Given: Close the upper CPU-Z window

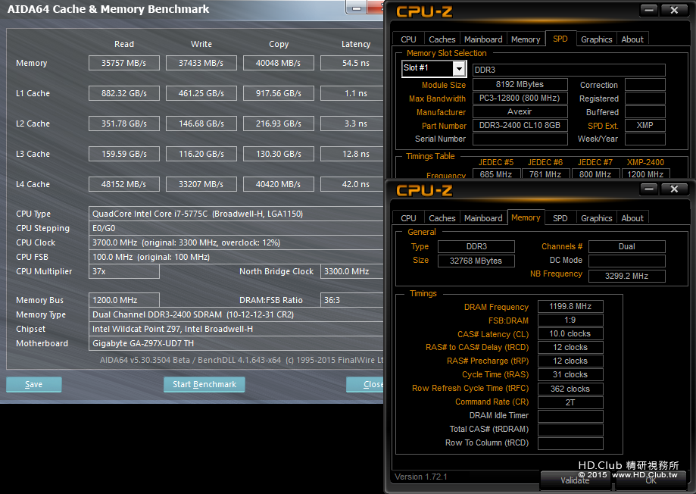Looking at the screenshot, I should pyautogui.click(x=674, y=10).
